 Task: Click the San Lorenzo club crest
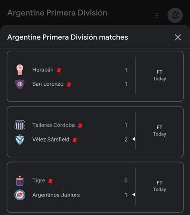[20, 84]
